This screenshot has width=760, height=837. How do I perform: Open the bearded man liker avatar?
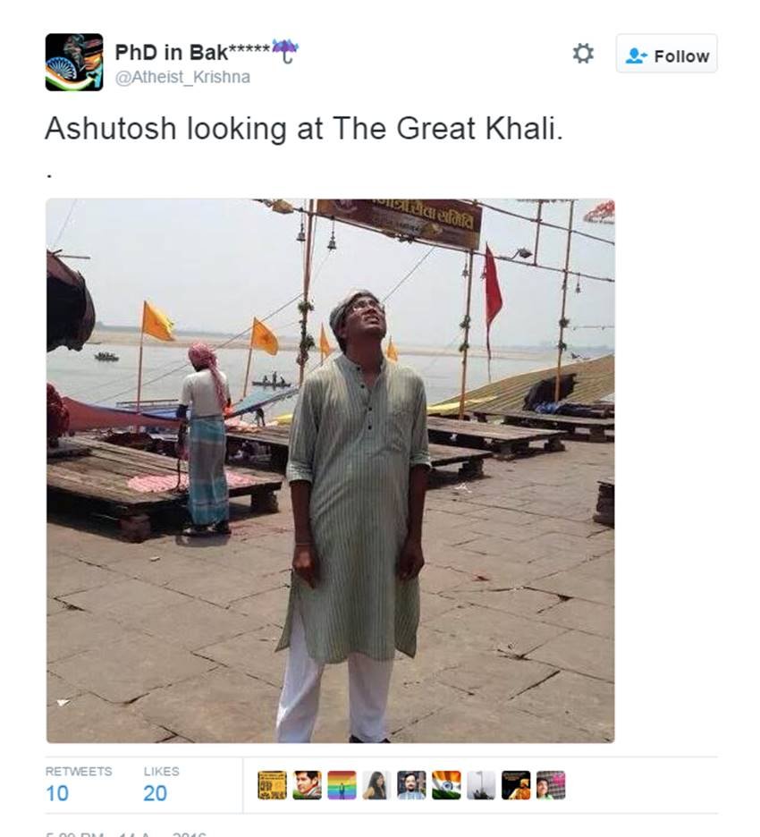click(411, 785)
